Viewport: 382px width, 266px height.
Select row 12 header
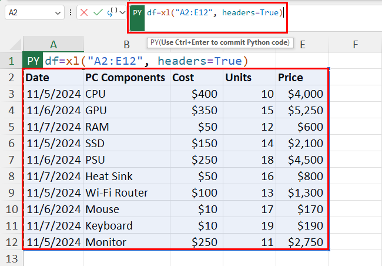[11, 242]
